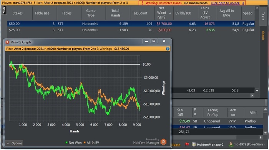Click the red warning exclamation icon

pyautogui.click(x=143, y=3)
